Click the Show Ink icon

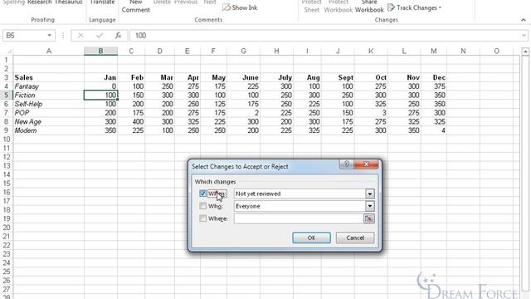[x=227, y=7]
